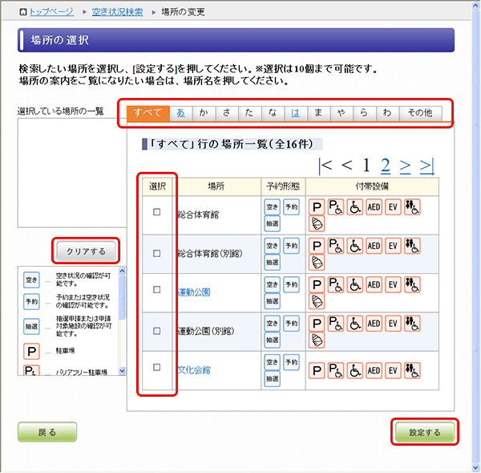Select the な row tab
This screenshot has height=473, width=481.
pos(273,113)
